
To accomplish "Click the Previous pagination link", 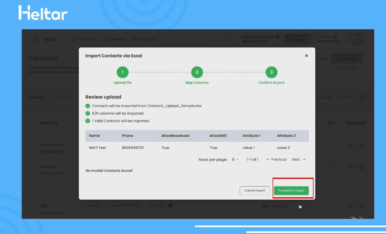I will 276,160.
